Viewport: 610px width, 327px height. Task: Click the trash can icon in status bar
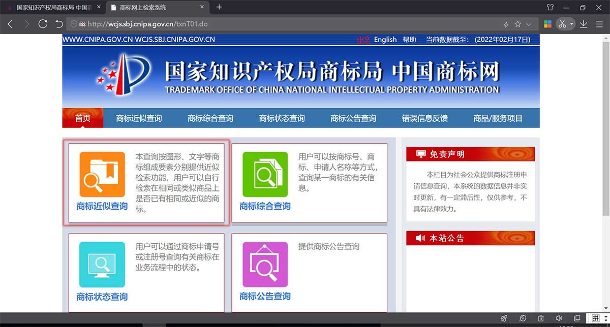point(541,318)
